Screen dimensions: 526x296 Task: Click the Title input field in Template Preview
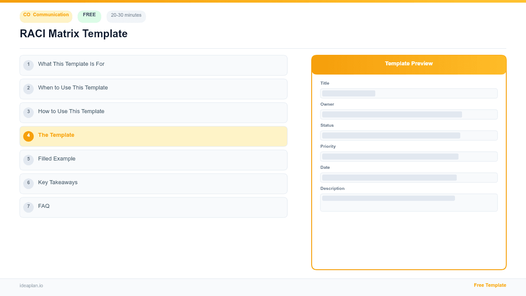pyautogui.click(x=409, y=93)
